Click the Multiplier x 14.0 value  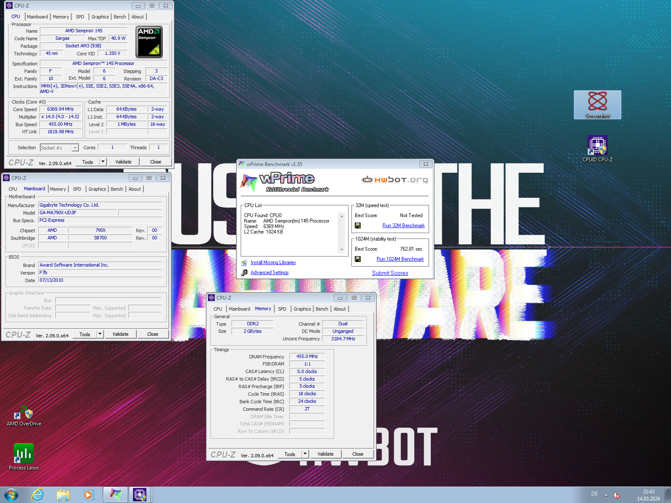pyautogui.click(x=60, y=117)
